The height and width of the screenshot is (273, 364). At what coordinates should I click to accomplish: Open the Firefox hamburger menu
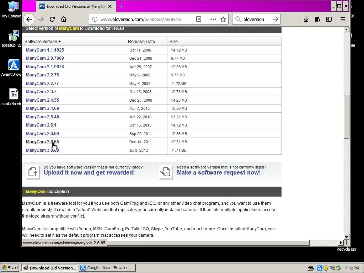coord(343,19)
